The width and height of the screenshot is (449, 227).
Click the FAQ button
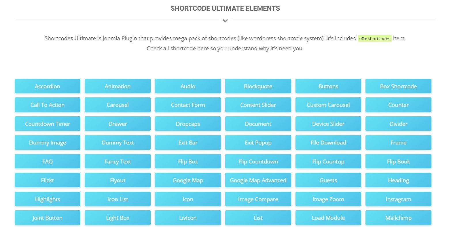coord(48,161)
